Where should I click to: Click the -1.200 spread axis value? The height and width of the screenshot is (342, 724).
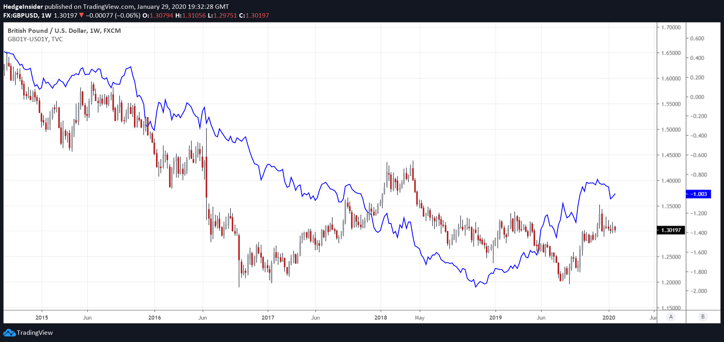click(x=698, y=213)
